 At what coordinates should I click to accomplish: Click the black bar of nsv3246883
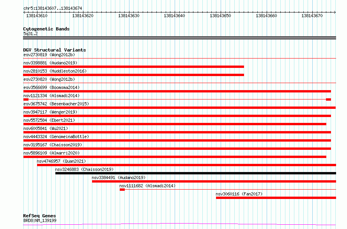[196, 173]
